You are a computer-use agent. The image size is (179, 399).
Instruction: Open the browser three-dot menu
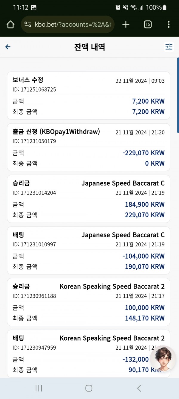click(169, 24)
